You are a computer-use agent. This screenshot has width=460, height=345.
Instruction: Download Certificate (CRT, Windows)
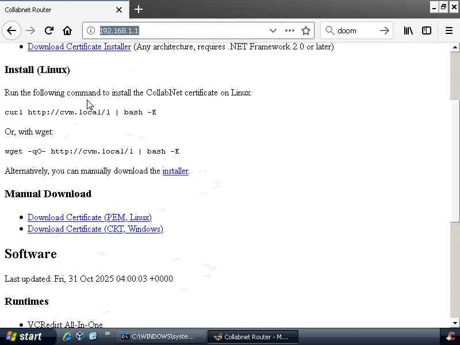point(95,229)
